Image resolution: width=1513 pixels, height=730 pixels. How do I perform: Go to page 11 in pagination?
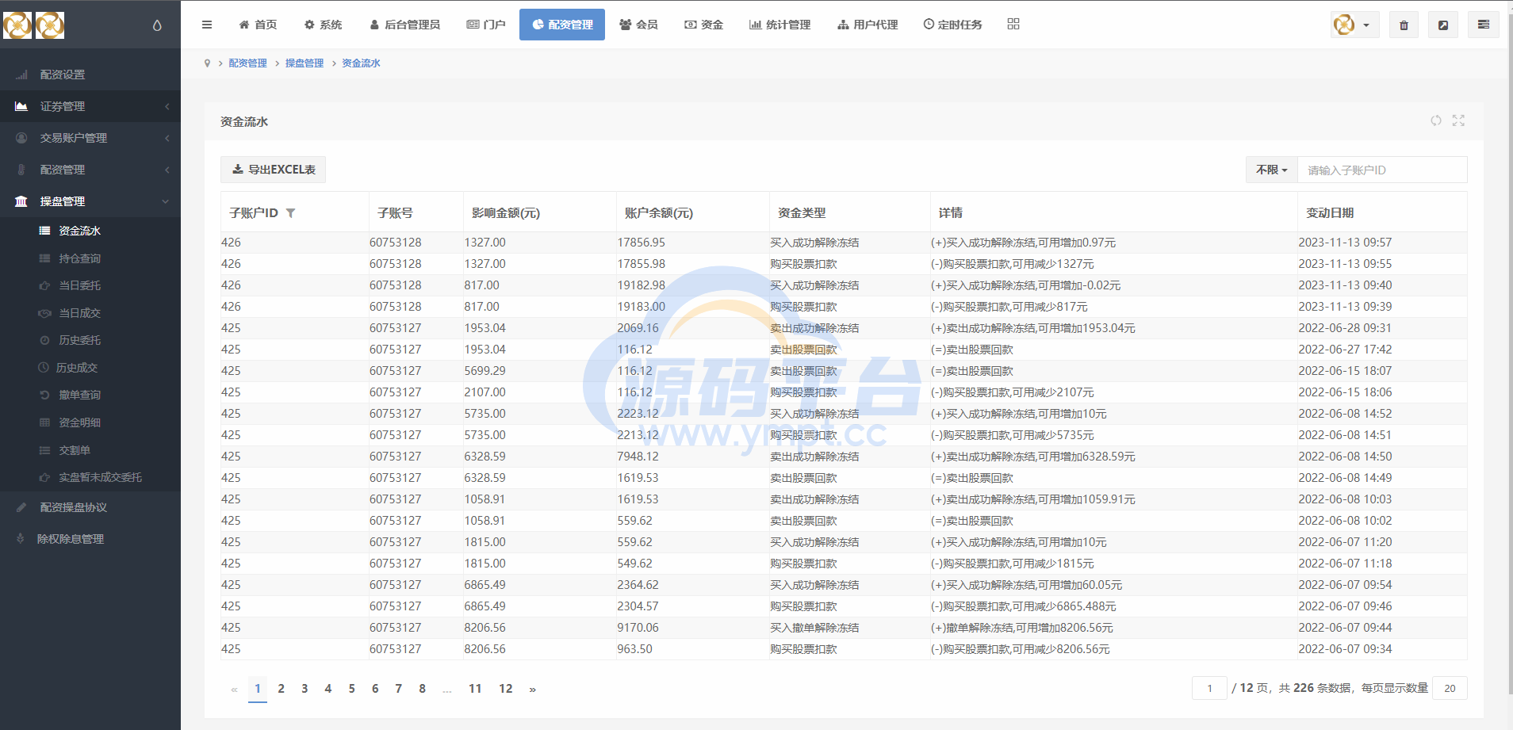coord(475,689)
